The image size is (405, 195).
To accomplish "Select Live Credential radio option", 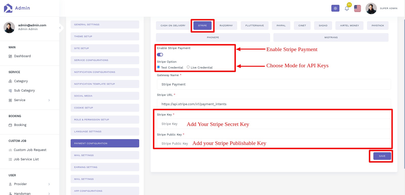I will [x=188, y=67].
